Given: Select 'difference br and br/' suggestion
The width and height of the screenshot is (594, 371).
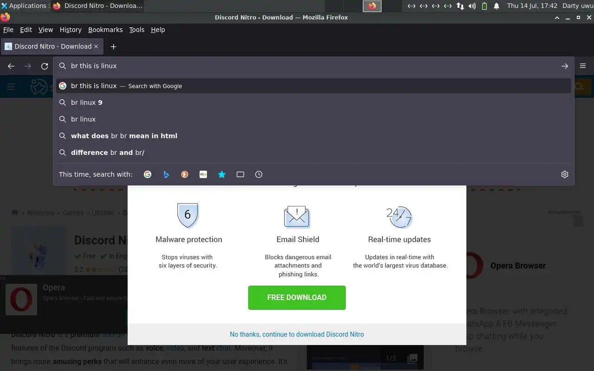Looking at the screenshot, I should pos(314,153).
